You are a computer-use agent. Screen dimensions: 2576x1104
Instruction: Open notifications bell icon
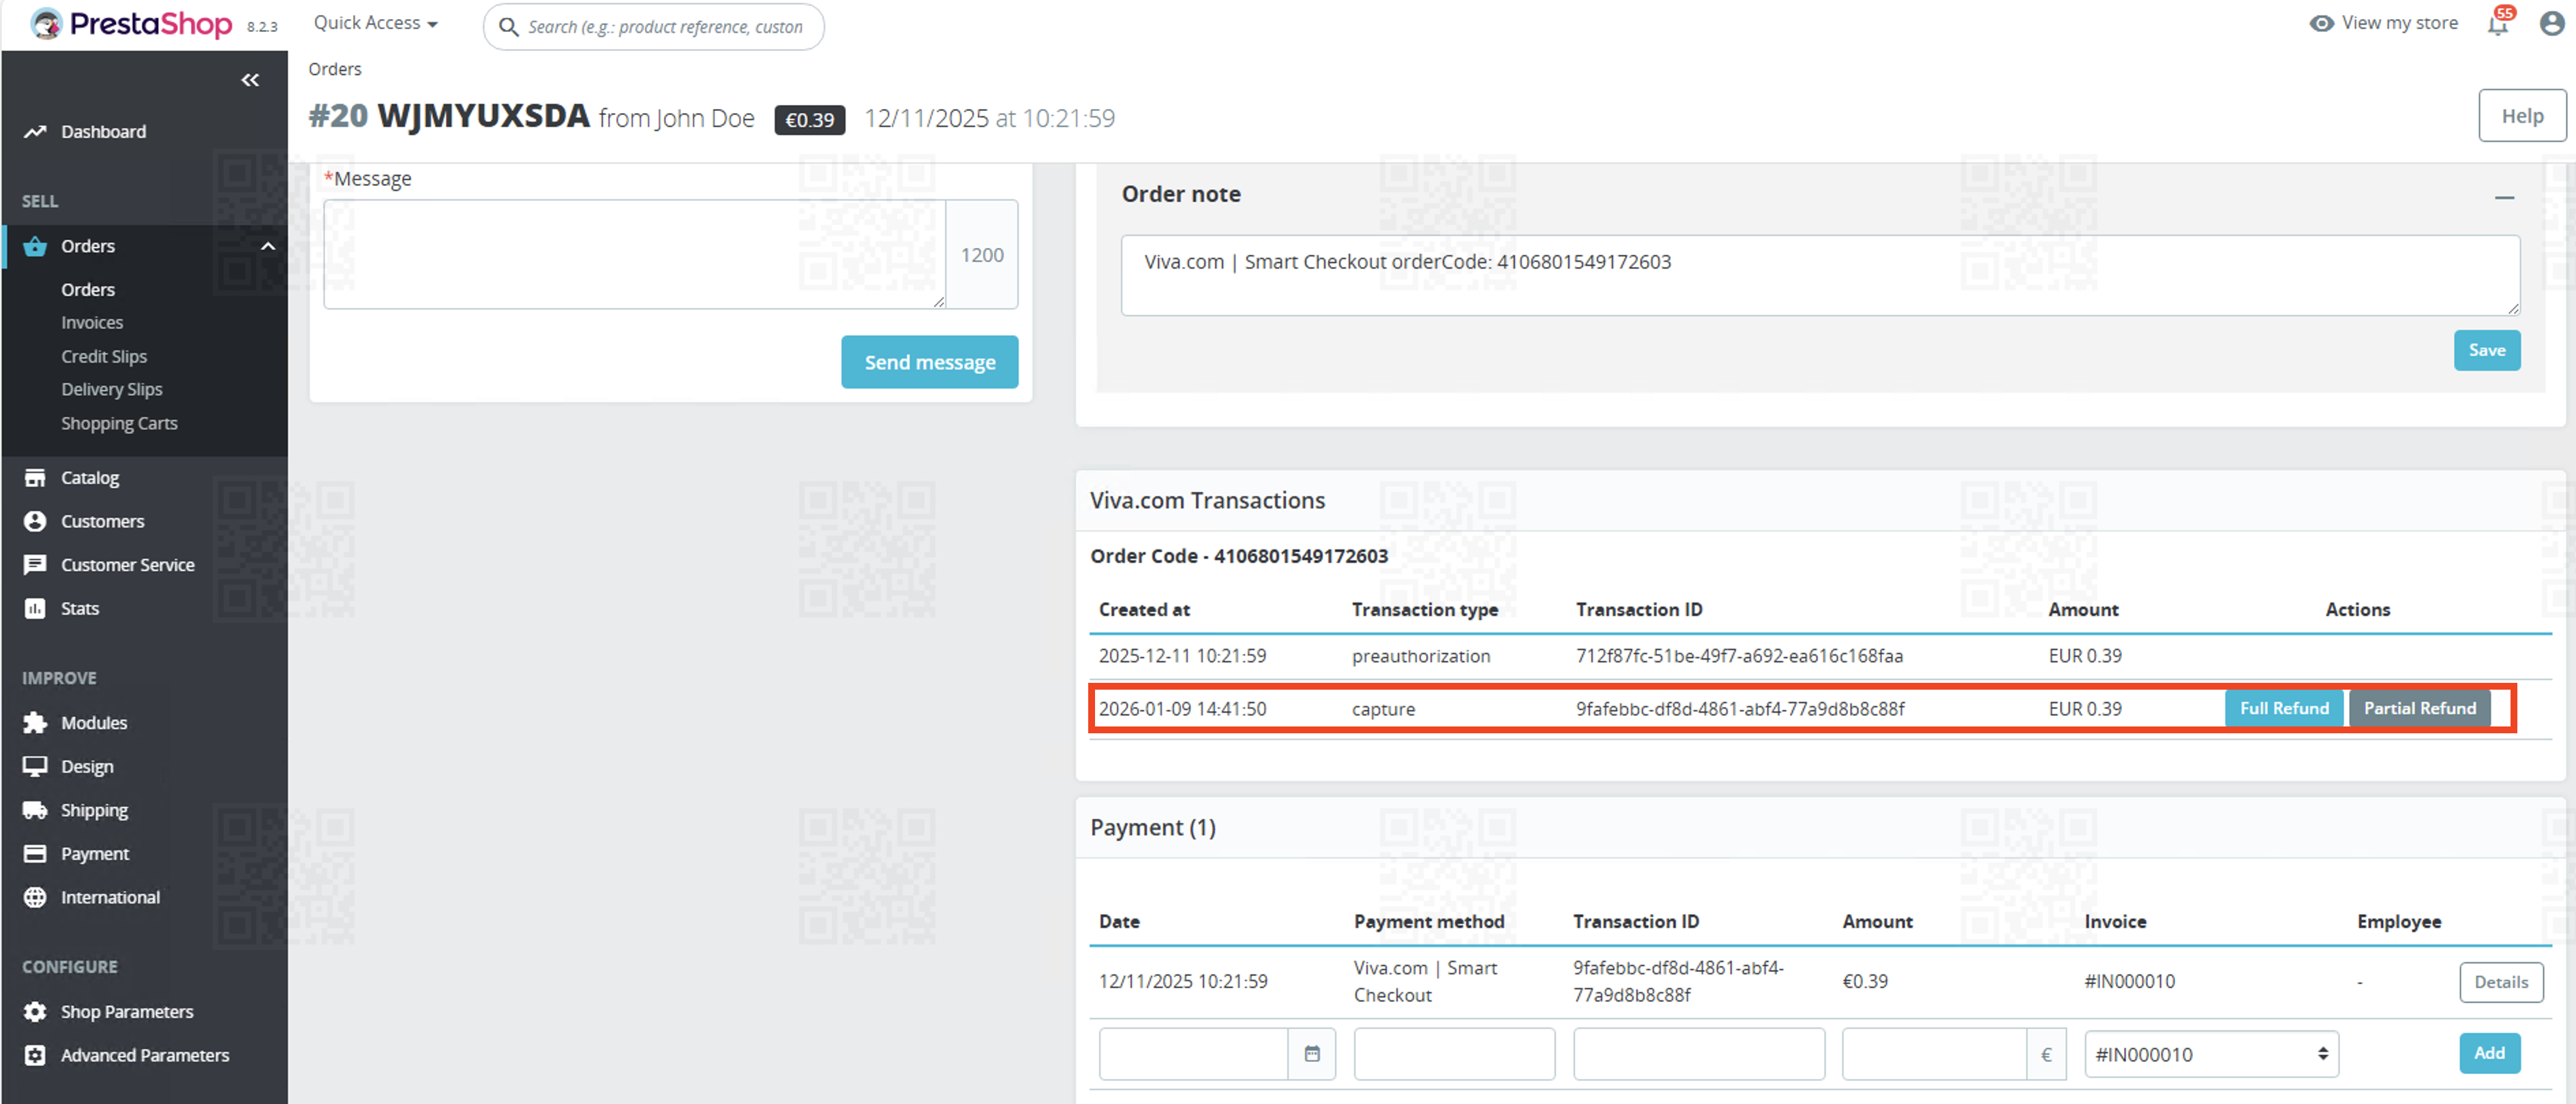2497,25
